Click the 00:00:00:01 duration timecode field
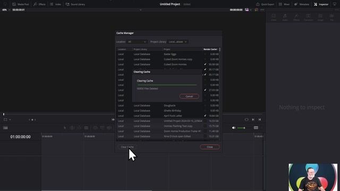The image size is (340, 191). [19, 10]
